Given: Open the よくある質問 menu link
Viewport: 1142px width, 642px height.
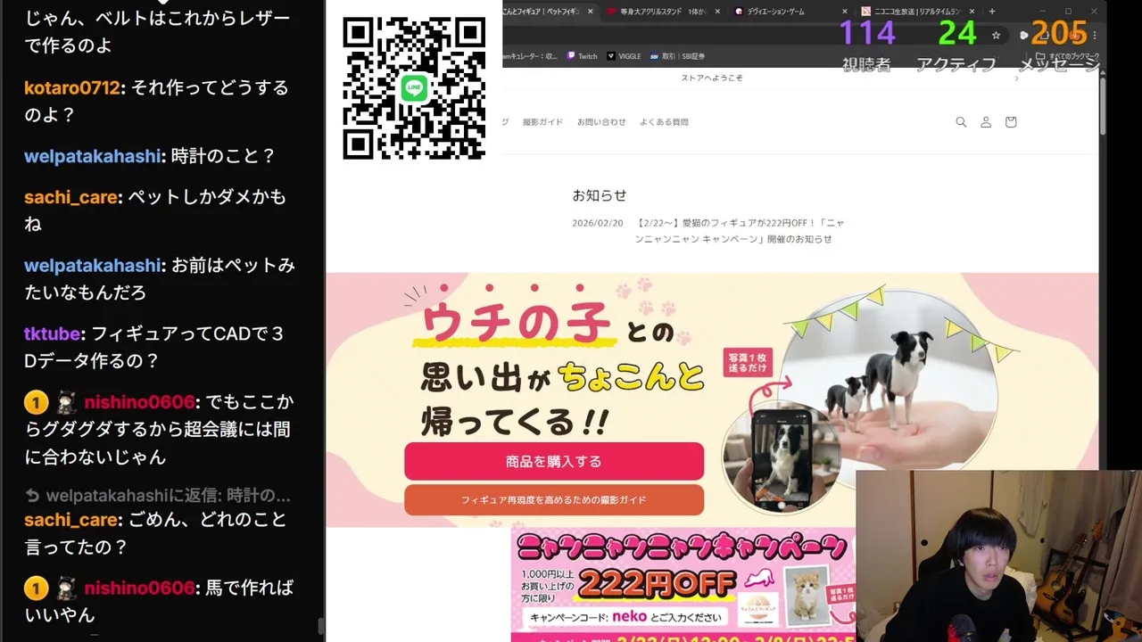Looking at the screenshot, I should (x=664, y=122).
